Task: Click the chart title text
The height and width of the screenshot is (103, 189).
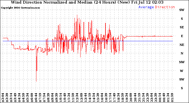Action: pyautogui.click(x=87, y=2)
